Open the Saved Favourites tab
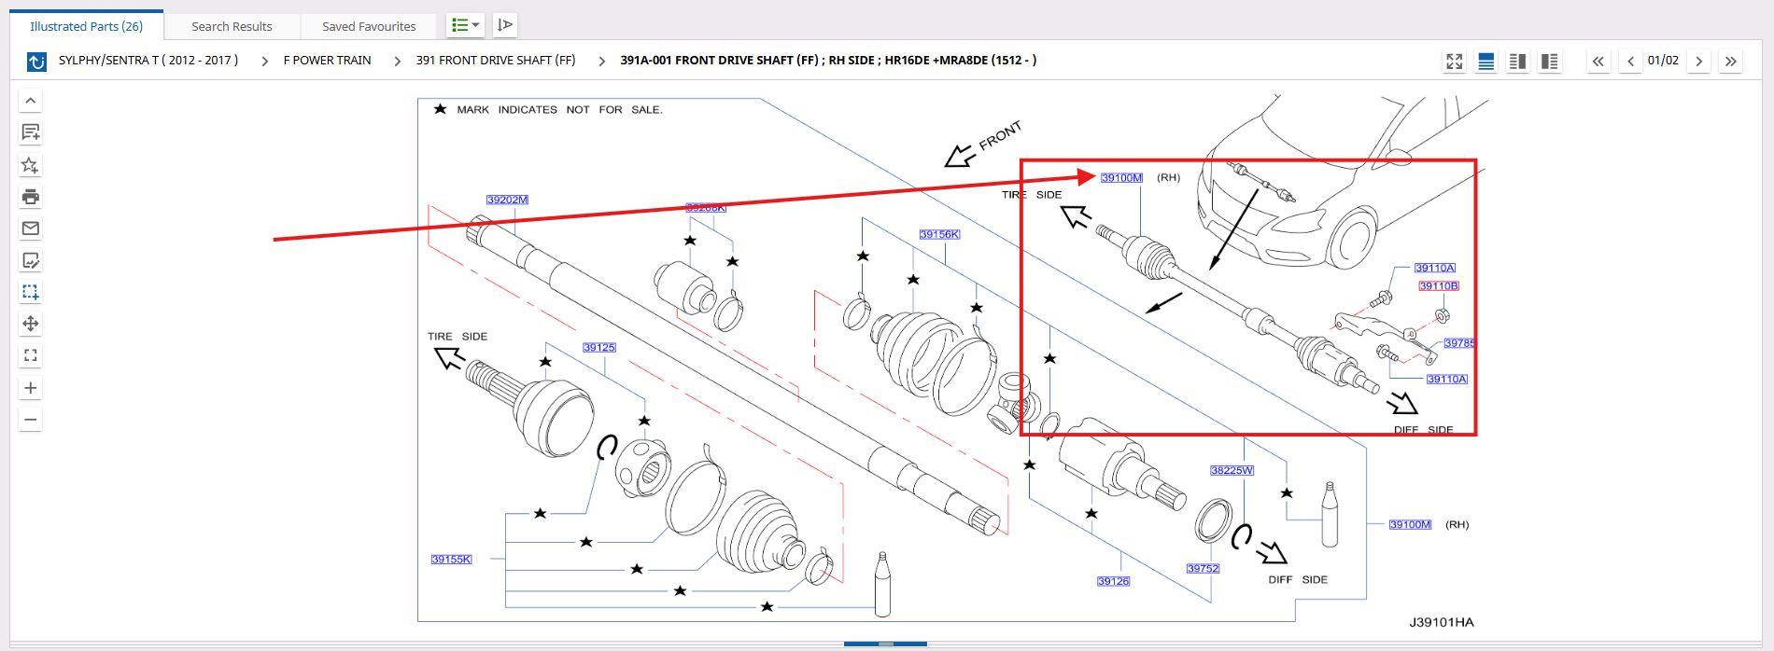The image size is (1774, 651). tap(369, 26)
